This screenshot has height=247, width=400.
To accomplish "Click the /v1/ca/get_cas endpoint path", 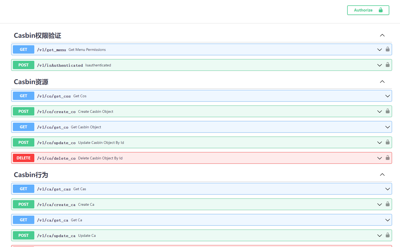I will click(x=54, y=189).
